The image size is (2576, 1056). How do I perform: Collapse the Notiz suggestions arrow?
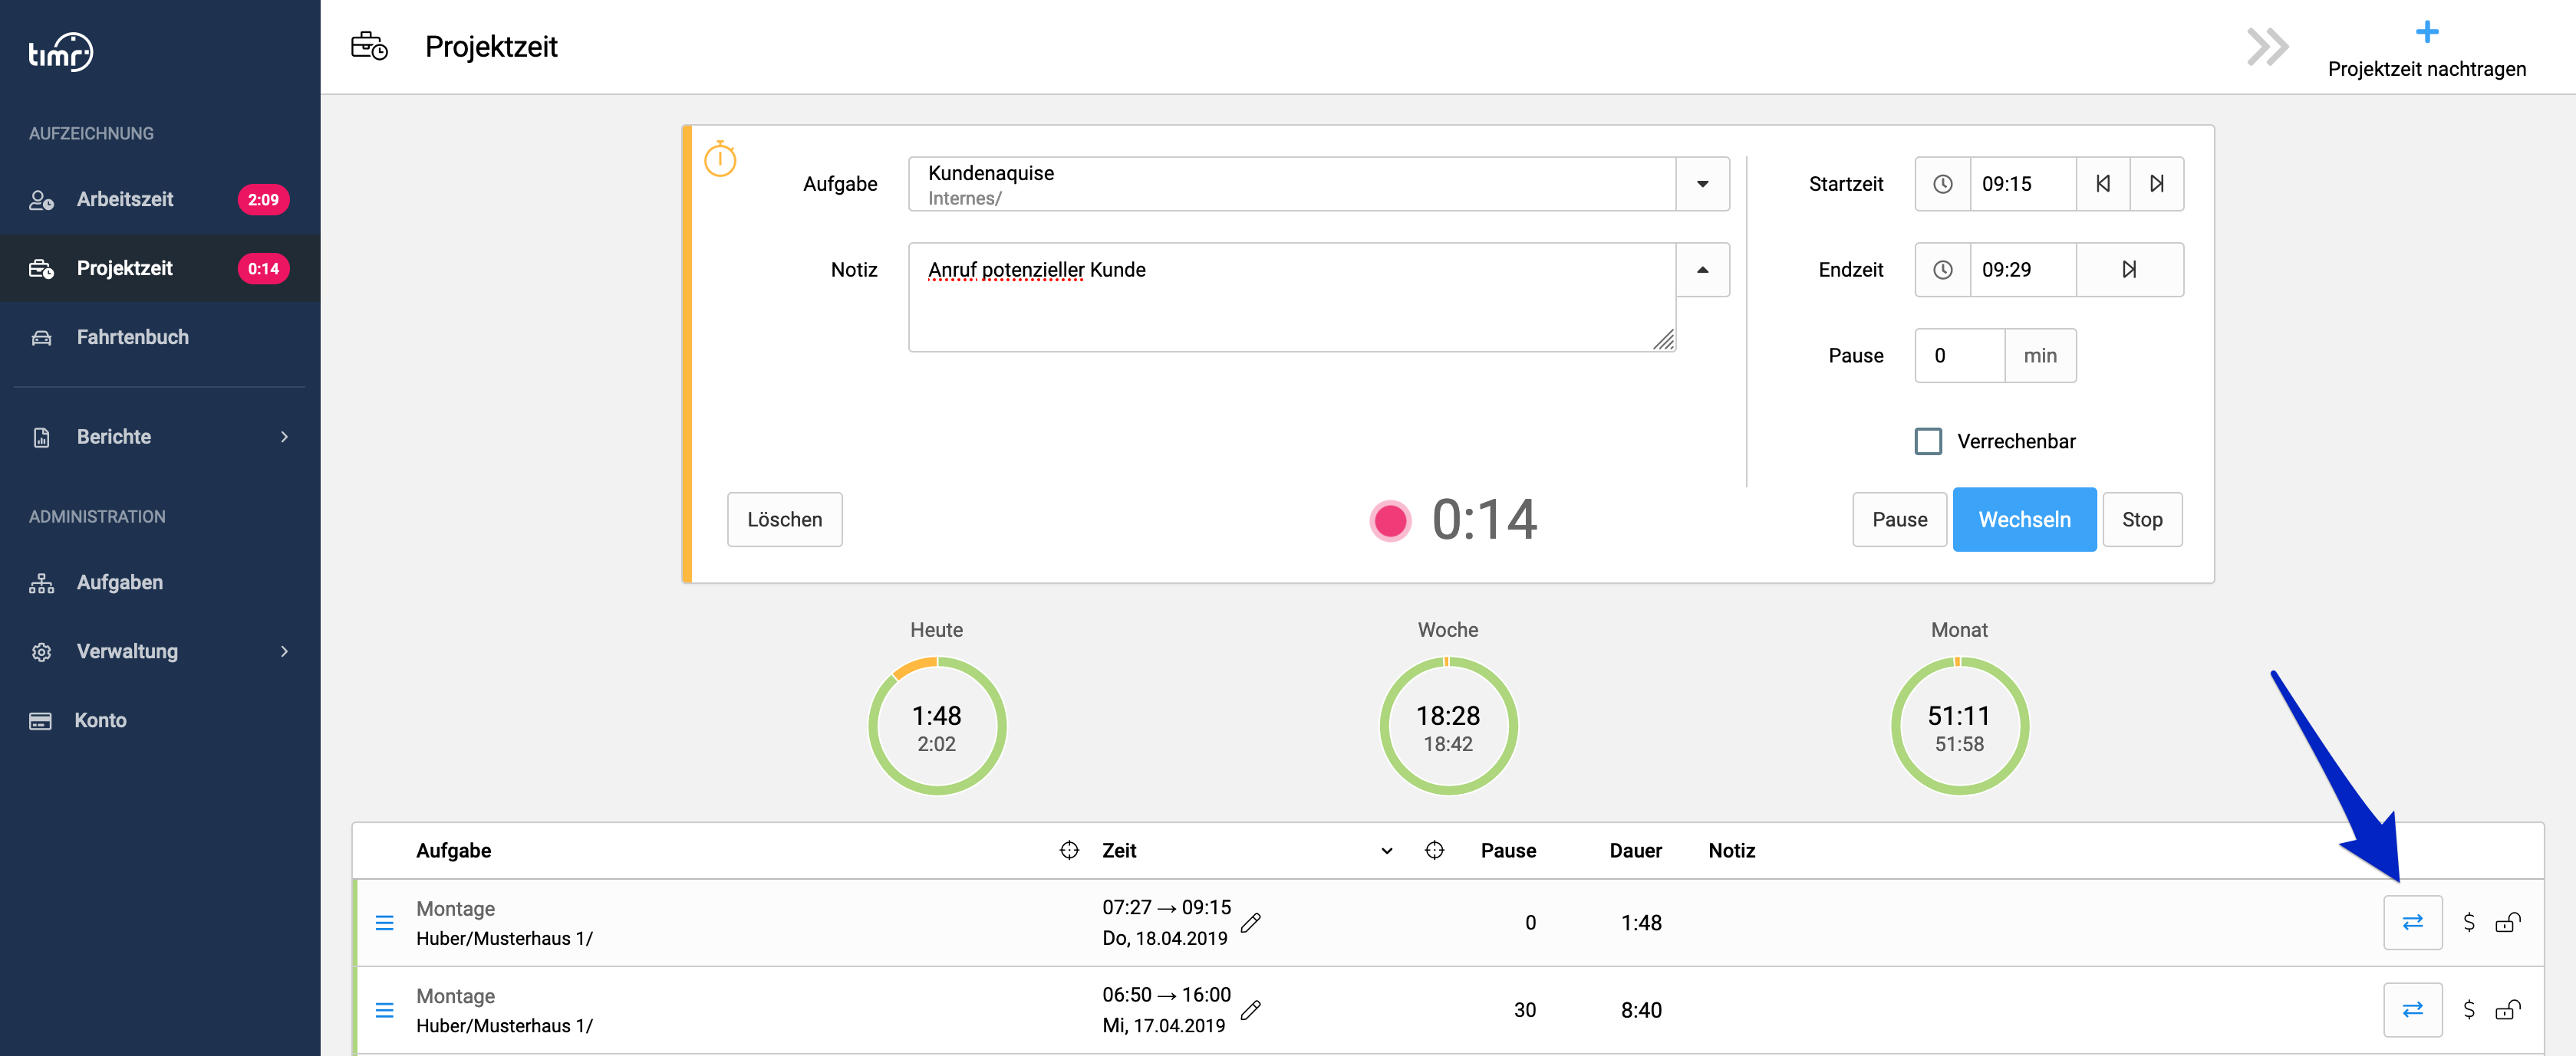pyautogui.click(x=1702, y=270)
